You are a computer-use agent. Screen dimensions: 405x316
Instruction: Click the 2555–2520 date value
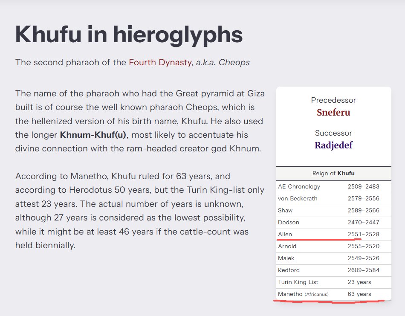(363, 246)
